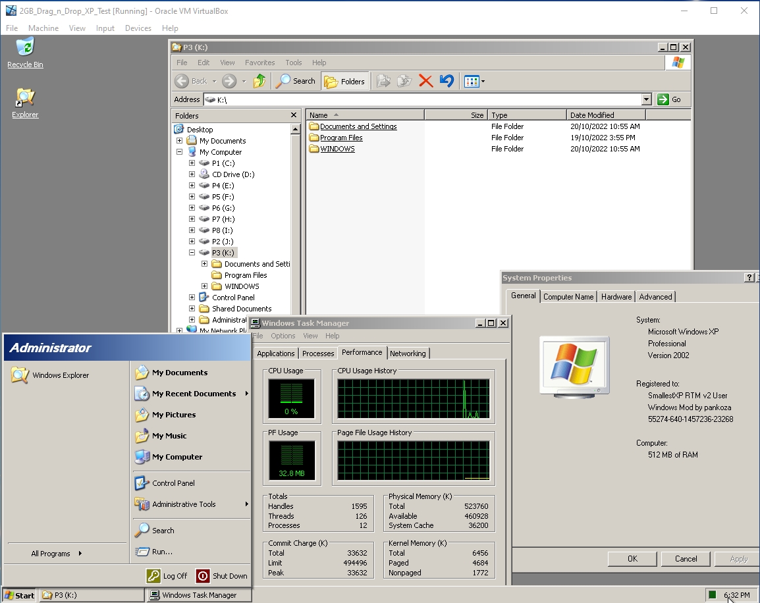Click the blue Undo toolbar icon
Image resolution: width=760 pixels, height=603 pixels.
pos(447,81)
